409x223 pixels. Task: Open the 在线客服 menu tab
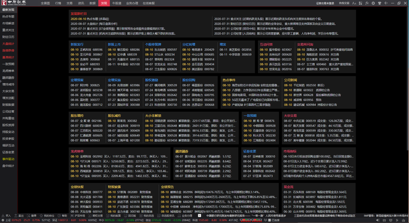[x=148, y=3]
